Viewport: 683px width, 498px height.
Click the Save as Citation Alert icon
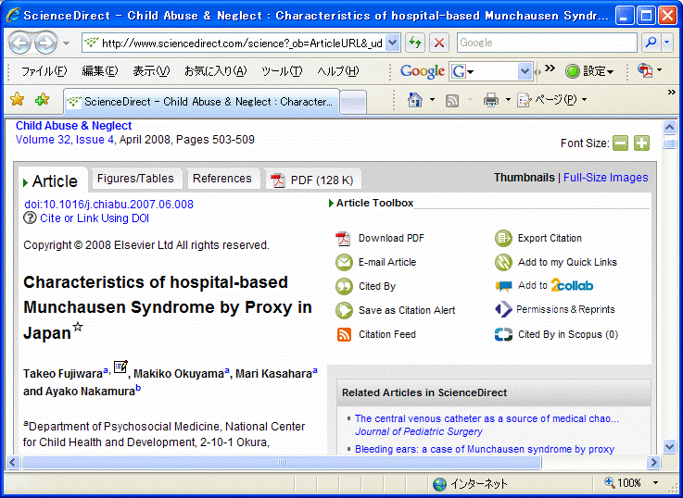(x=344, y=310)
